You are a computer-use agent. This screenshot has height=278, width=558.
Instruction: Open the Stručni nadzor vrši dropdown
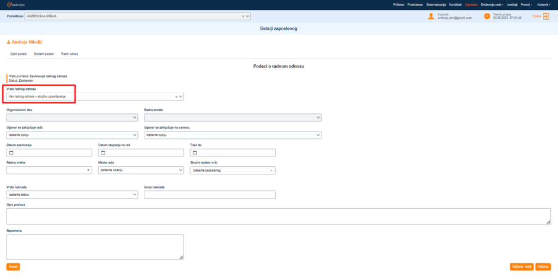point(271,170)
